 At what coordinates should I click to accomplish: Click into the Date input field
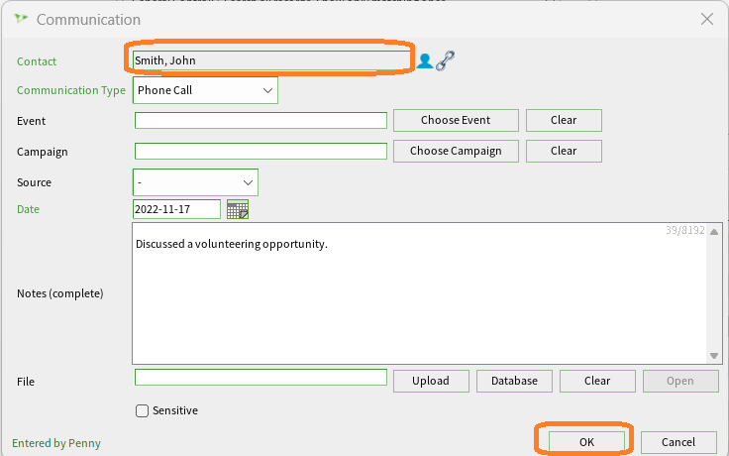176,209
